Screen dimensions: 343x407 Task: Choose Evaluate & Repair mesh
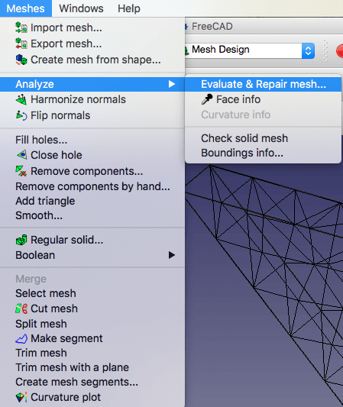click(264, 84)
